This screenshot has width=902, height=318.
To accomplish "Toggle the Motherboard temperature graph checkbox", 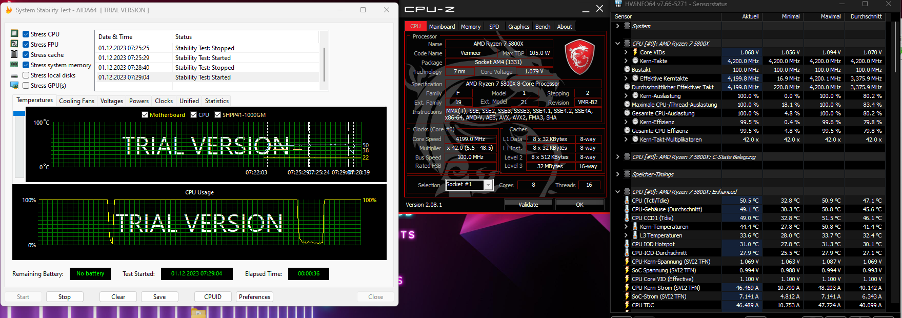I will coord(145,115).
